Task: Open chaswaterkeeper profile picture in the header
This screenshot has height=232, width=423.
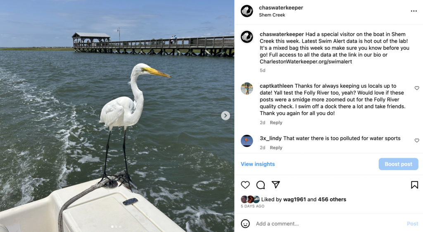Action: click(247, 11)
